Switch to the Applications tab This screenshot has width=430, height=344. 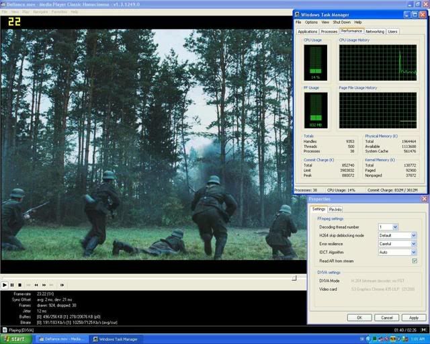click(308, 32)
